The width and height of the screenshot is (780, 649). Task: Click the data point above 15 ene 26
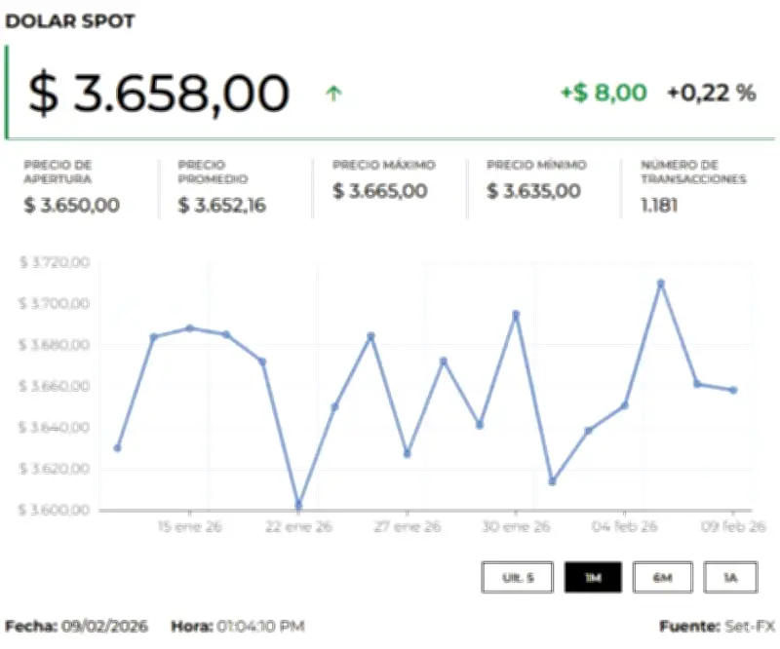pos(190,328)
